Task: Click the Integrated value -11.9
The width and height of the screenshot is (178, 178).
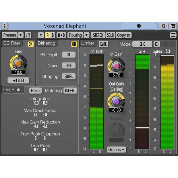Action: tap(44, 103)
